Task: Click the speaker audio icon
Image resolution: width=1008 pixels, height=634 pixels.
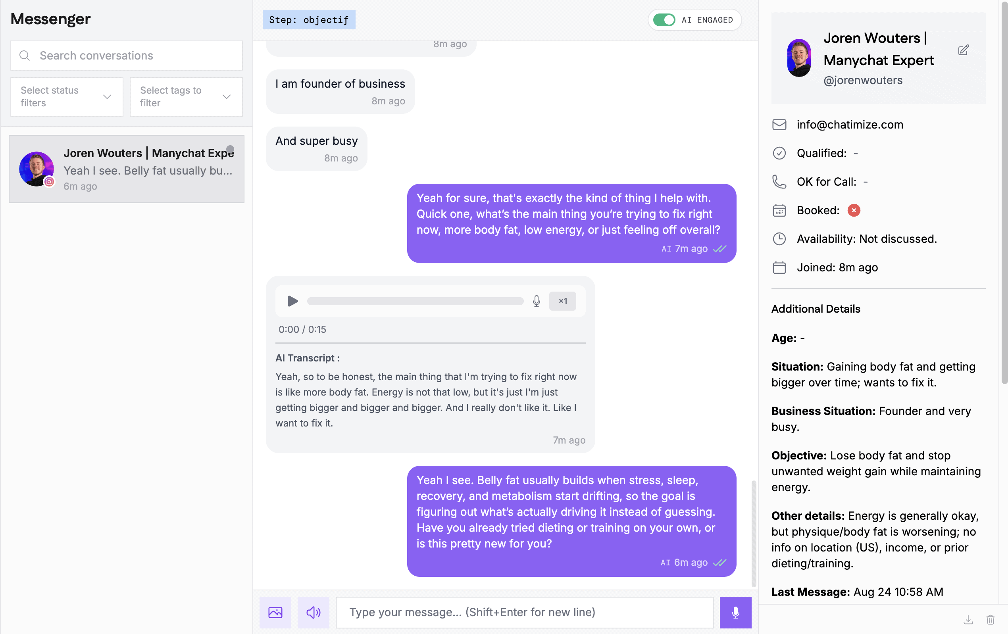Action: tap(313, 612)
